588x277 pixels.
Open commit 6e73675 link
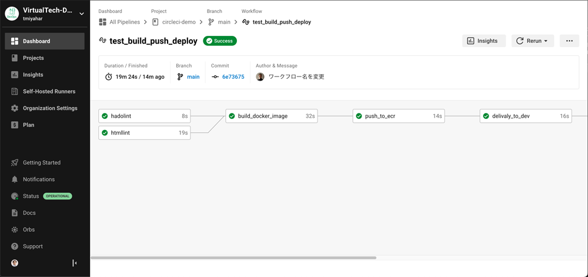(x=233, y=77)
